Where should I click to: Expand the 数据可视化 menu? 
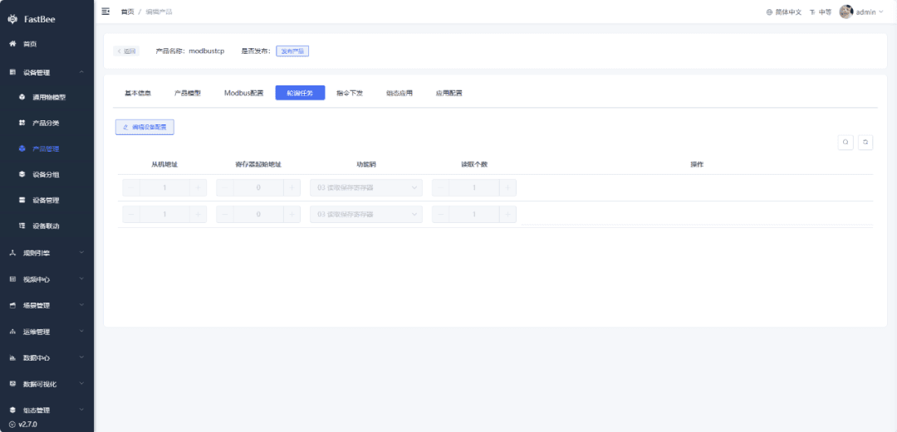(x=47, y=384)
